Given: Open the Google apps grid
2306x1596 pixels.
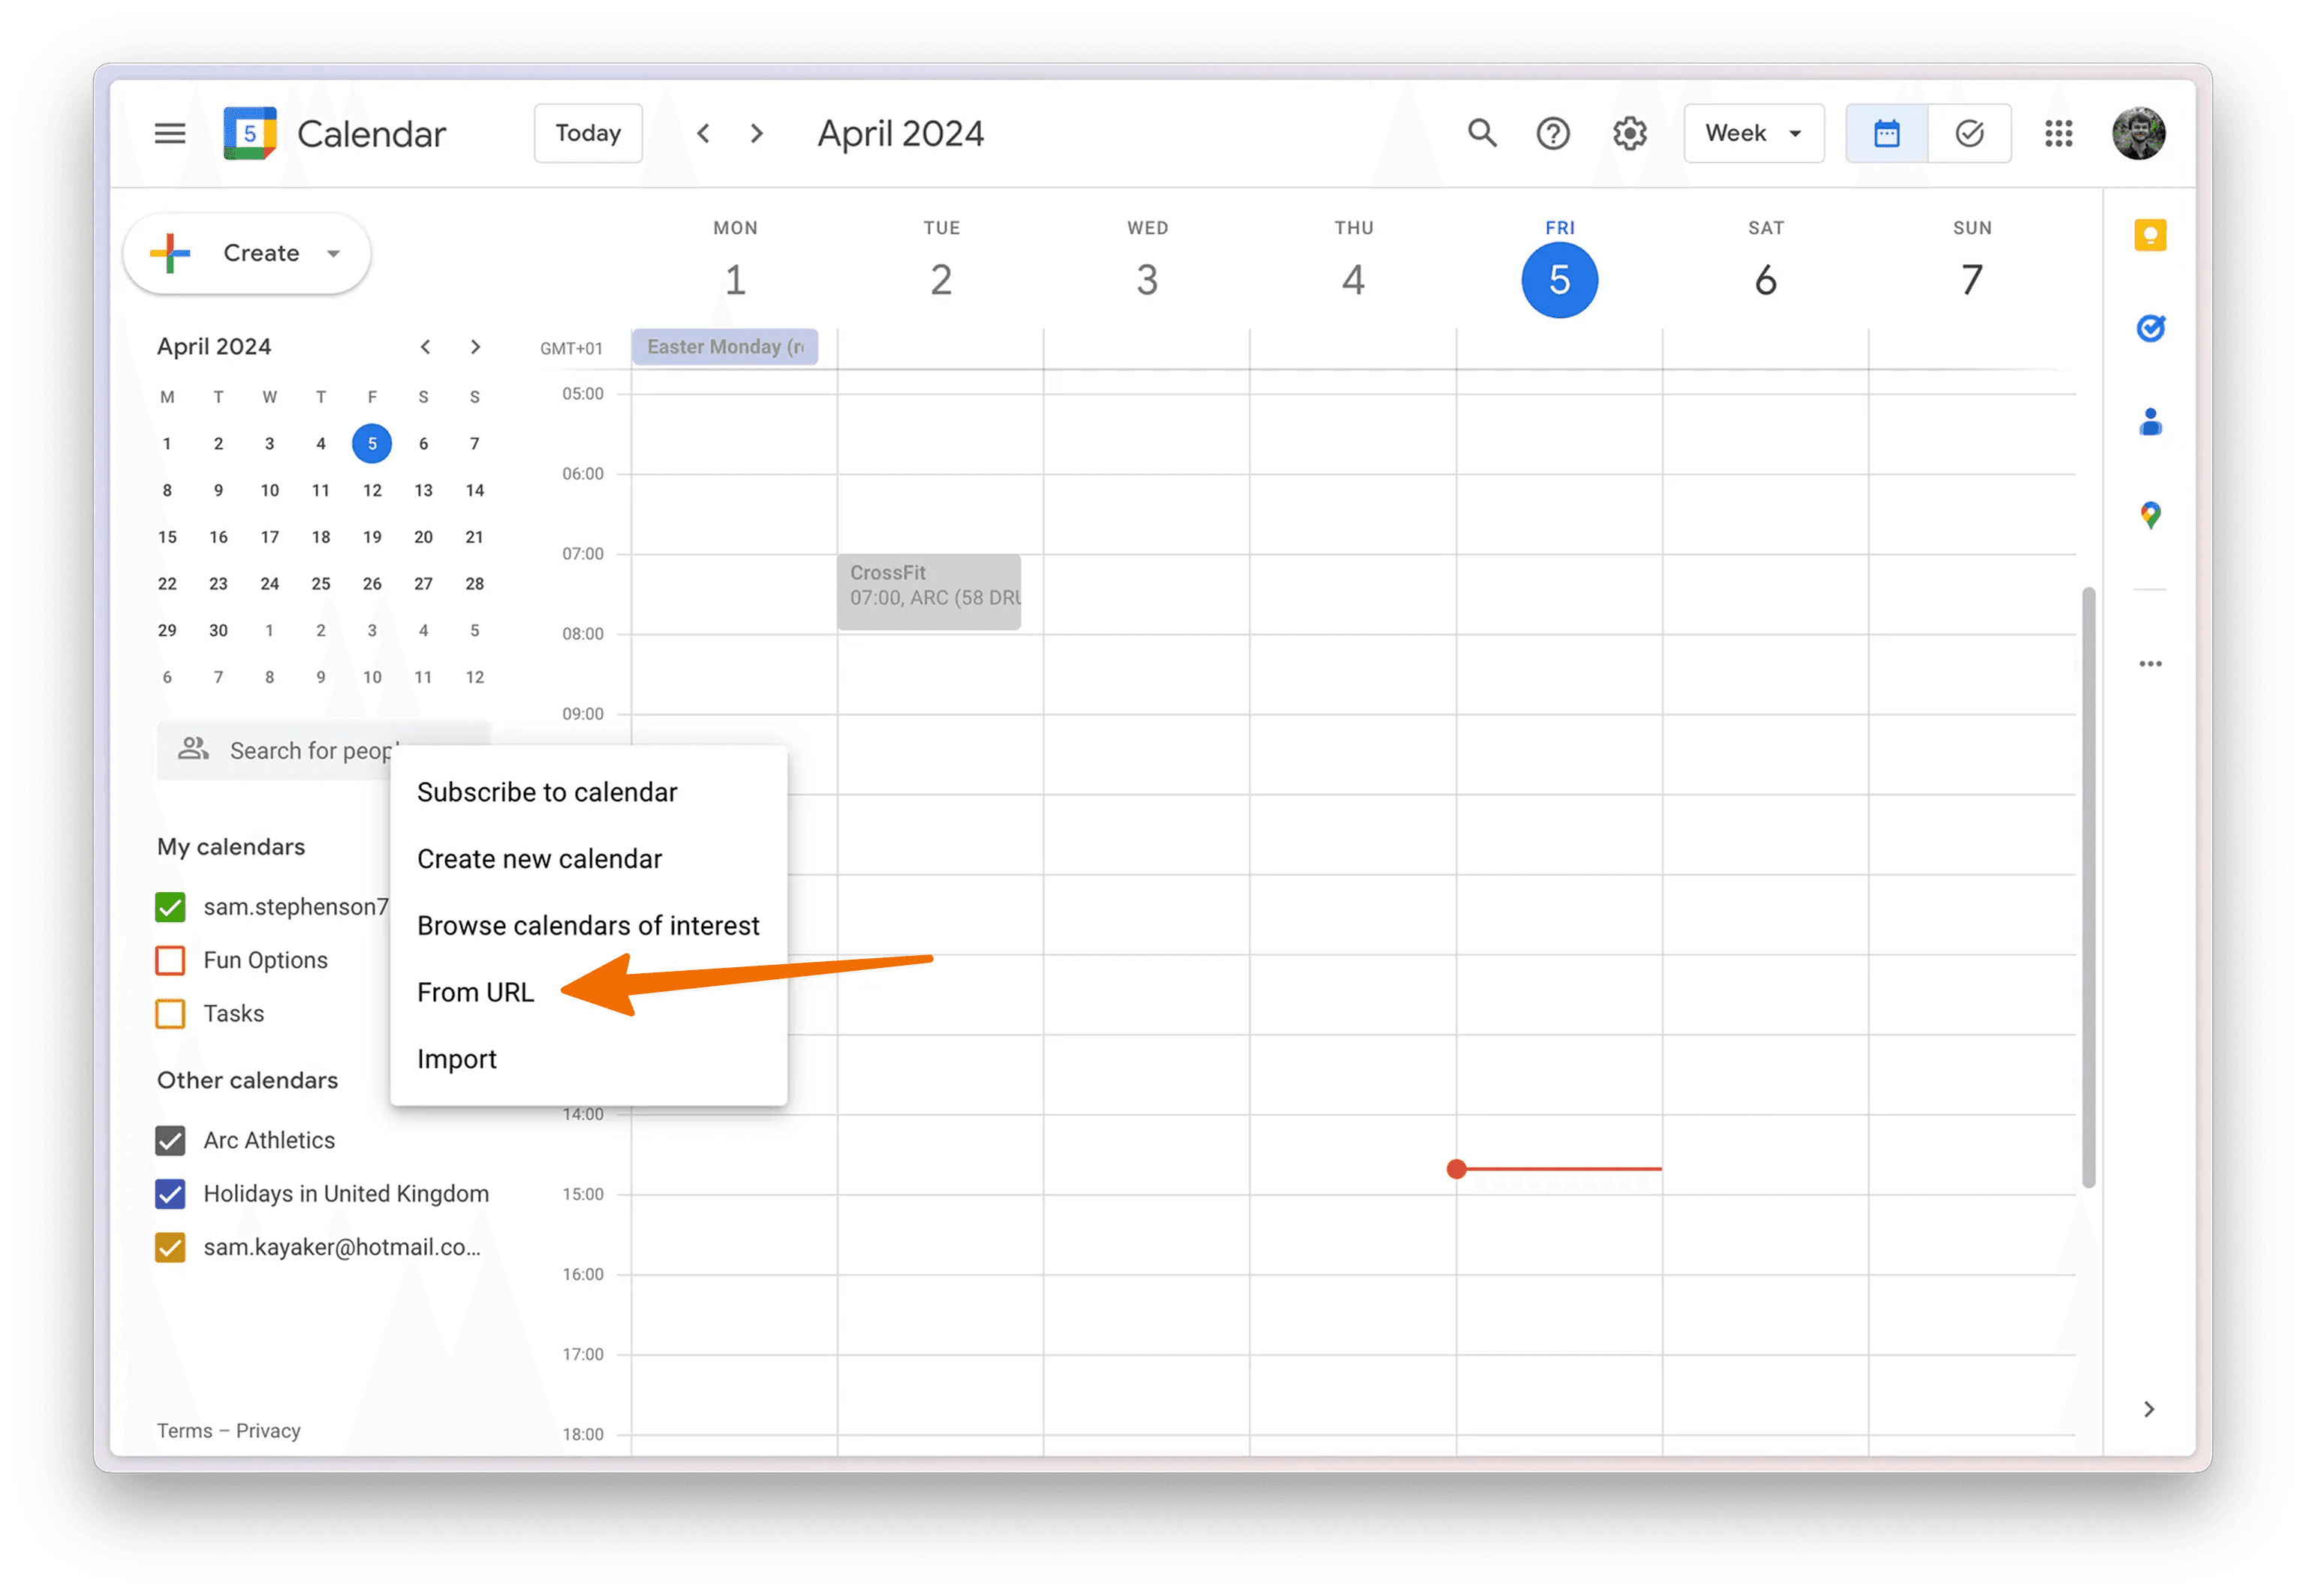Looking at the screenshot, I should (2058, 133).
